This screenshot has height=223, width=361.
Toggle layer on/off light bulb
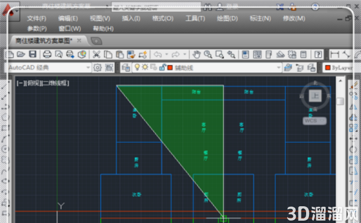(137, 67)
